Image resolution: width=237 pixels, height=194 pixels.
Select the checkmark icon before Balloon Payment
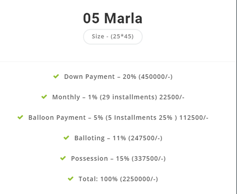pos(20,117)
